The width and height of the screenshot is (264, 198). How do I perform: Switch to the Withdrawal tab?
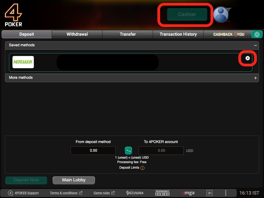click(x=77, y=34)
